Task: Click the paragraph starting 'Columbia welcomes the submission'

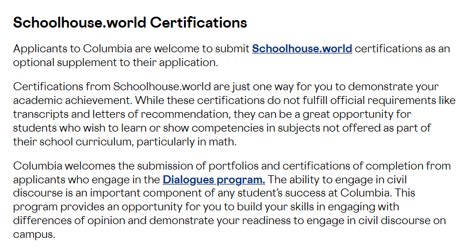Action: pos(232,200)
